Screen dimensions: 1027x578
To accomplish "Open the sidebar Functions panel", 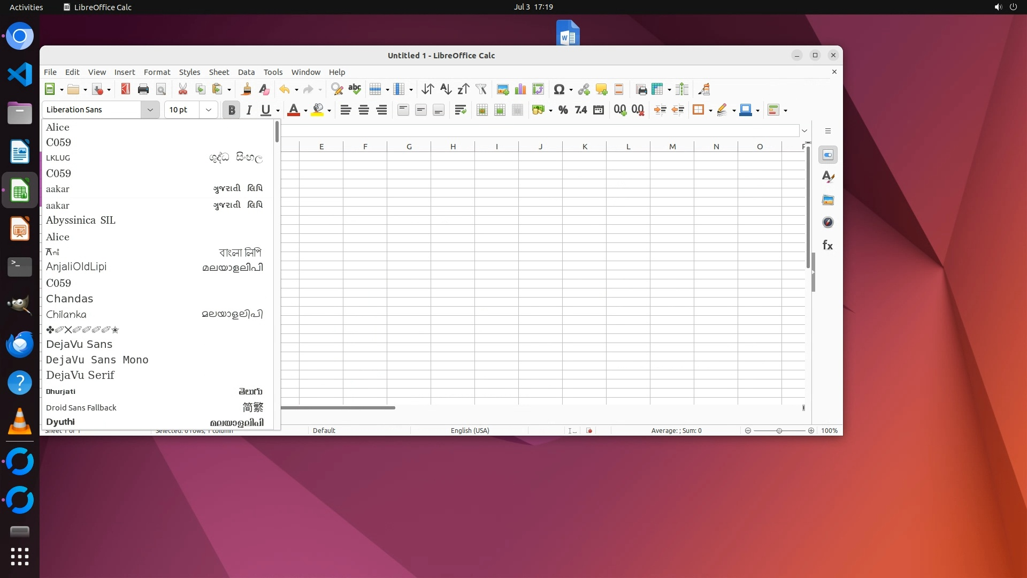I will pos(827,246).
